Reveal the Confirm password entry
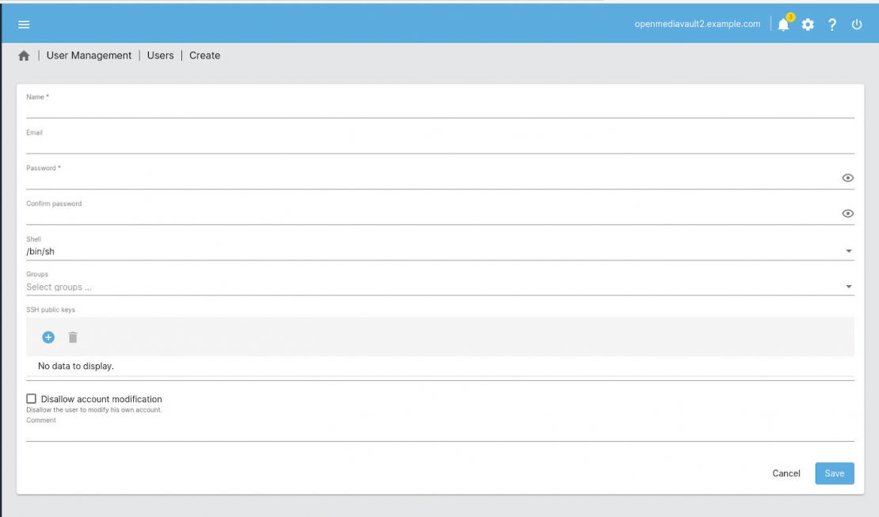Image resolution: width=879 pixels, height=517 pixels. tap(848, 213)
